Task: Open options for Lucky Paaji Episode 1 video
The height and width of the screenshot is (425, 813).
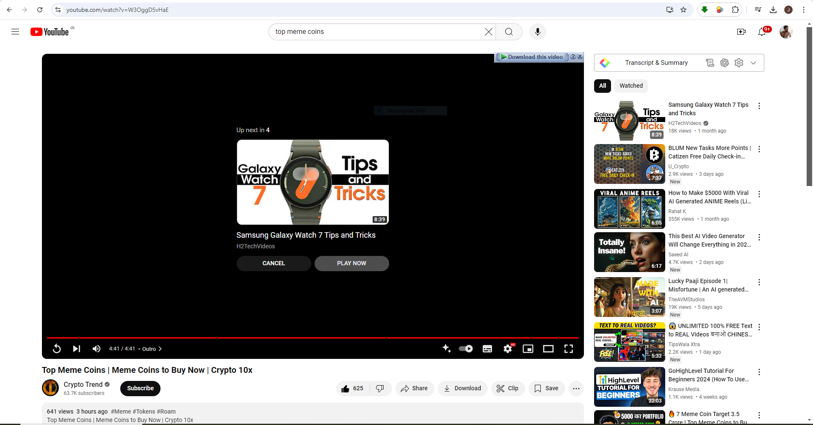Action: click(759, 282)
